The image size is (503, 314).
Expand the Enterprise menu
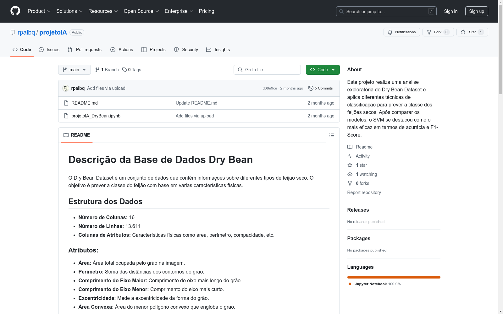click(179, 11)
